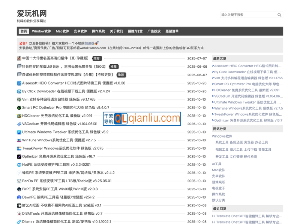The image size is (300, 224).
Task: Click the VSCodium snowflake icon
Action: click(x=19, y=124)
